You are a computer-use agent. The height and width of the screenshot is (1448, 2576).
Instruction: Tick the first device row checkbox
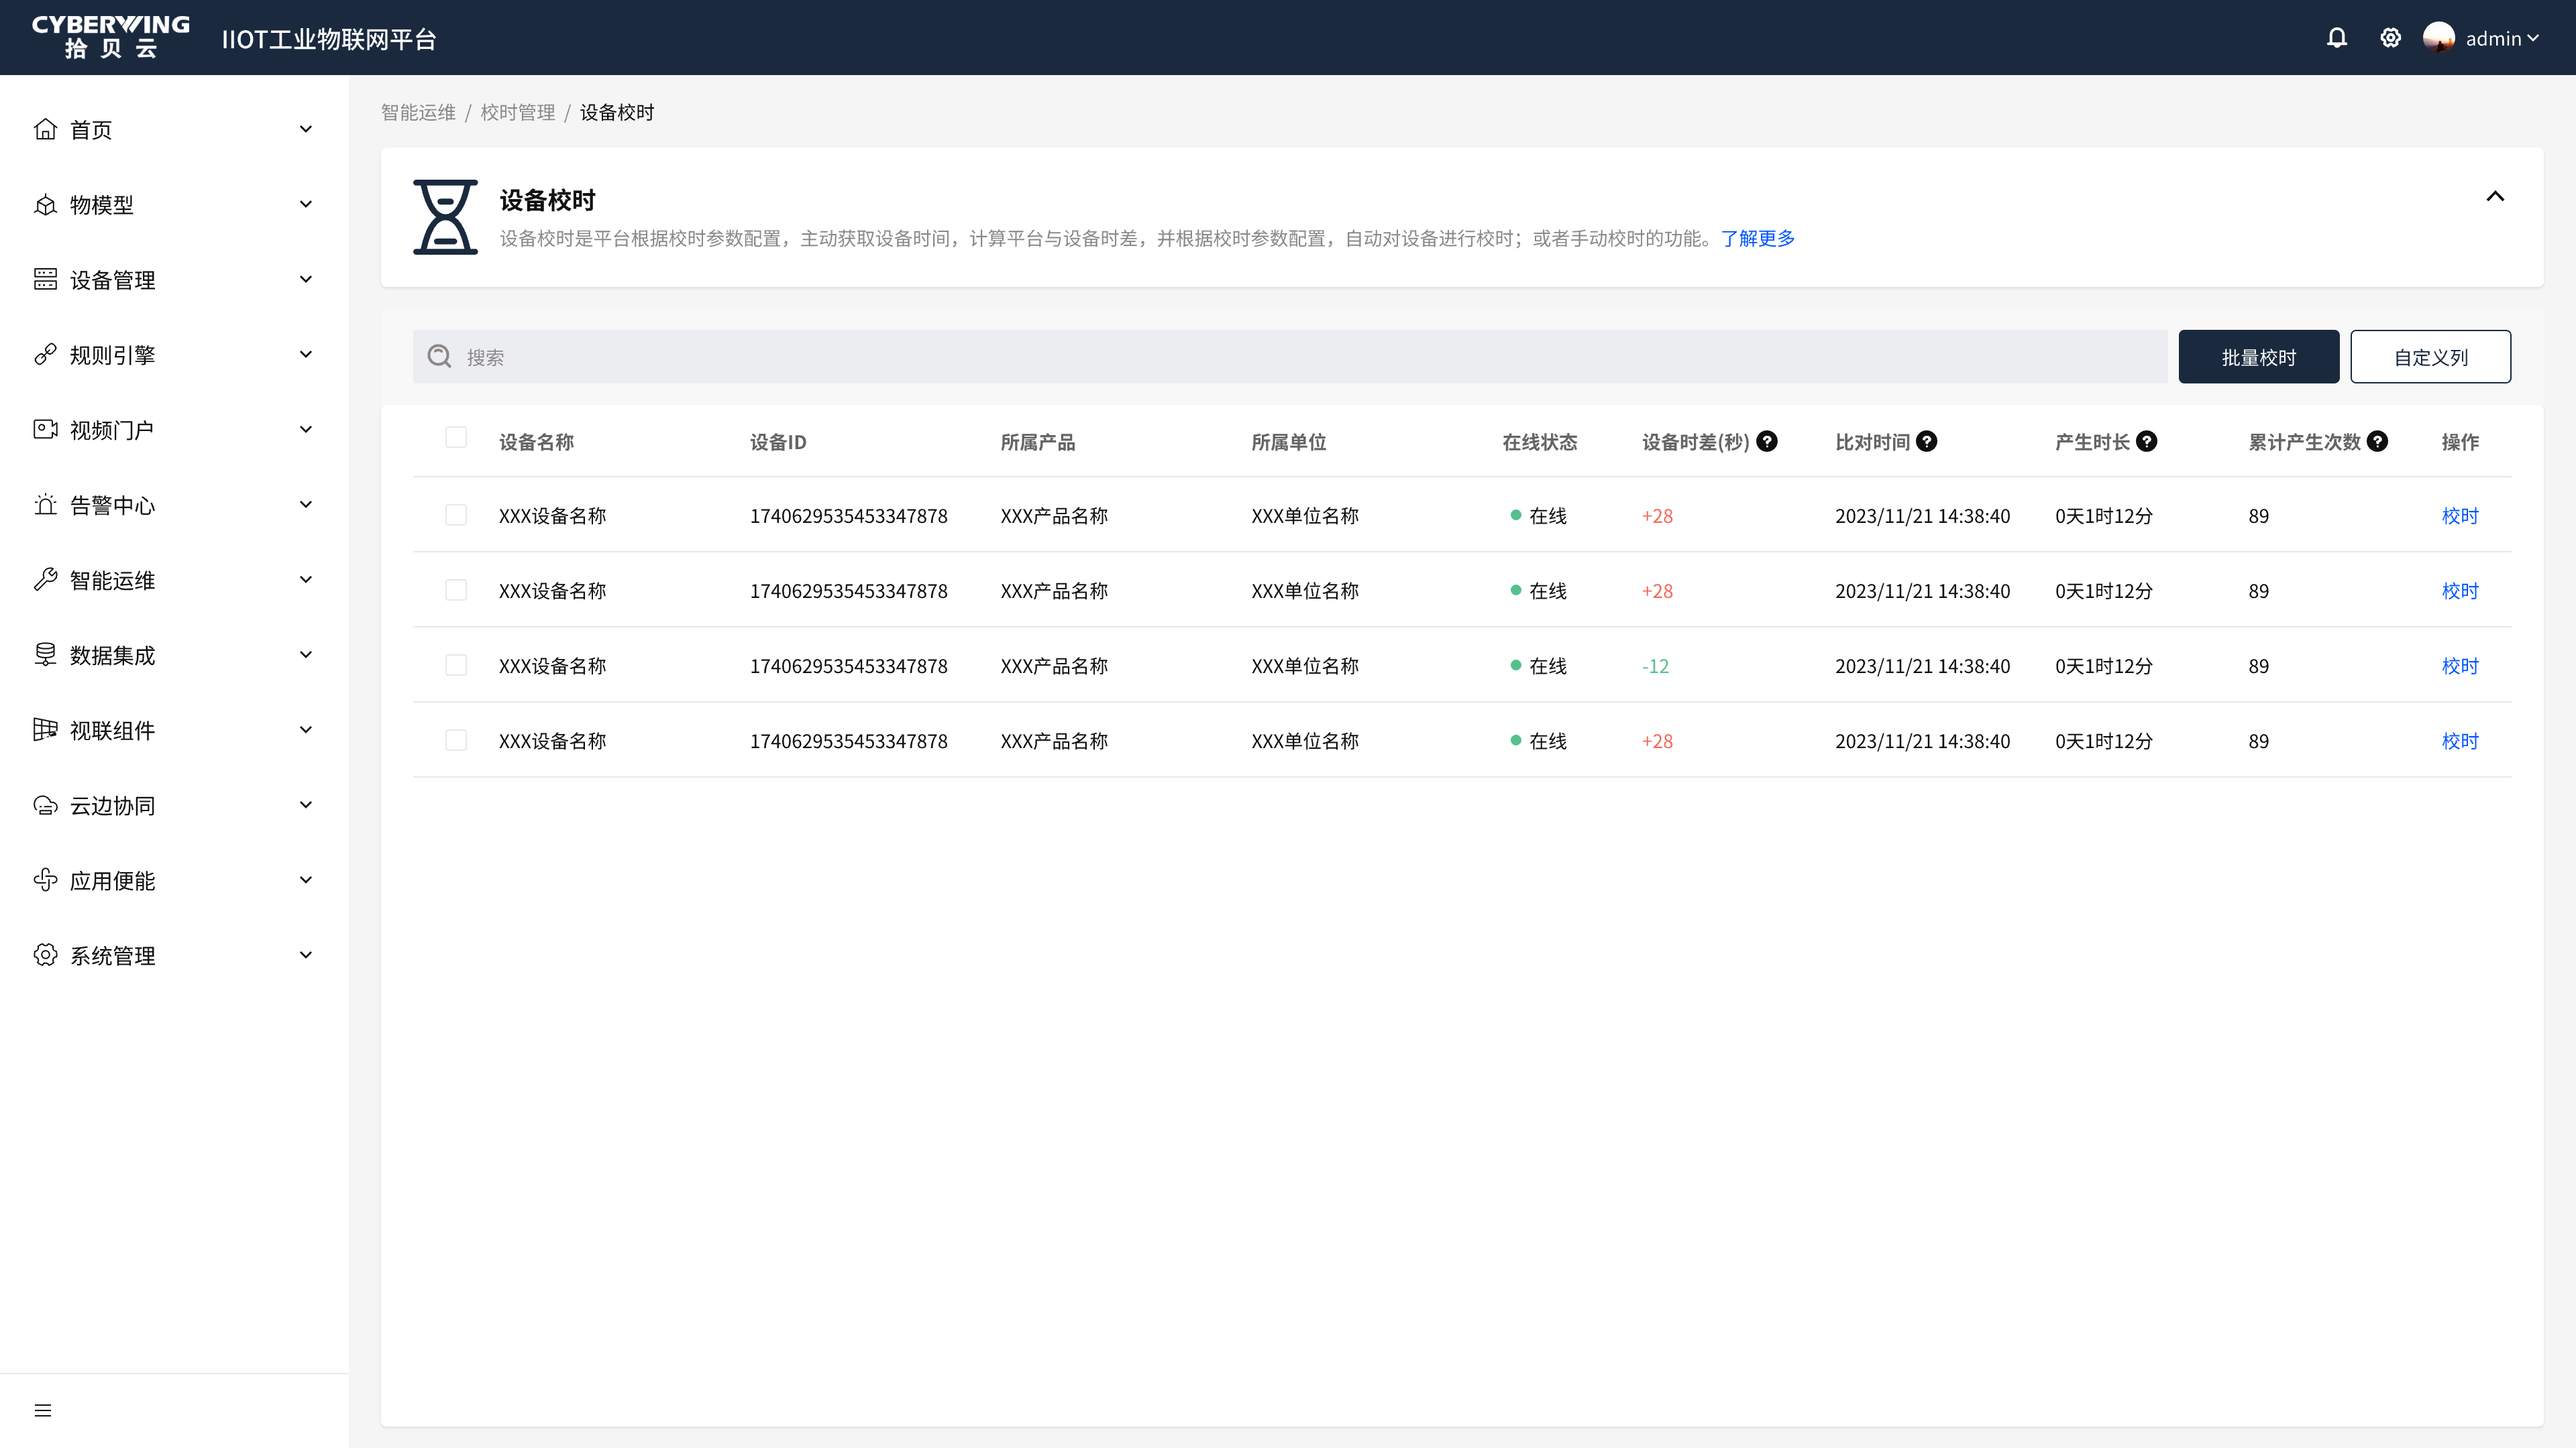(456, 515)
